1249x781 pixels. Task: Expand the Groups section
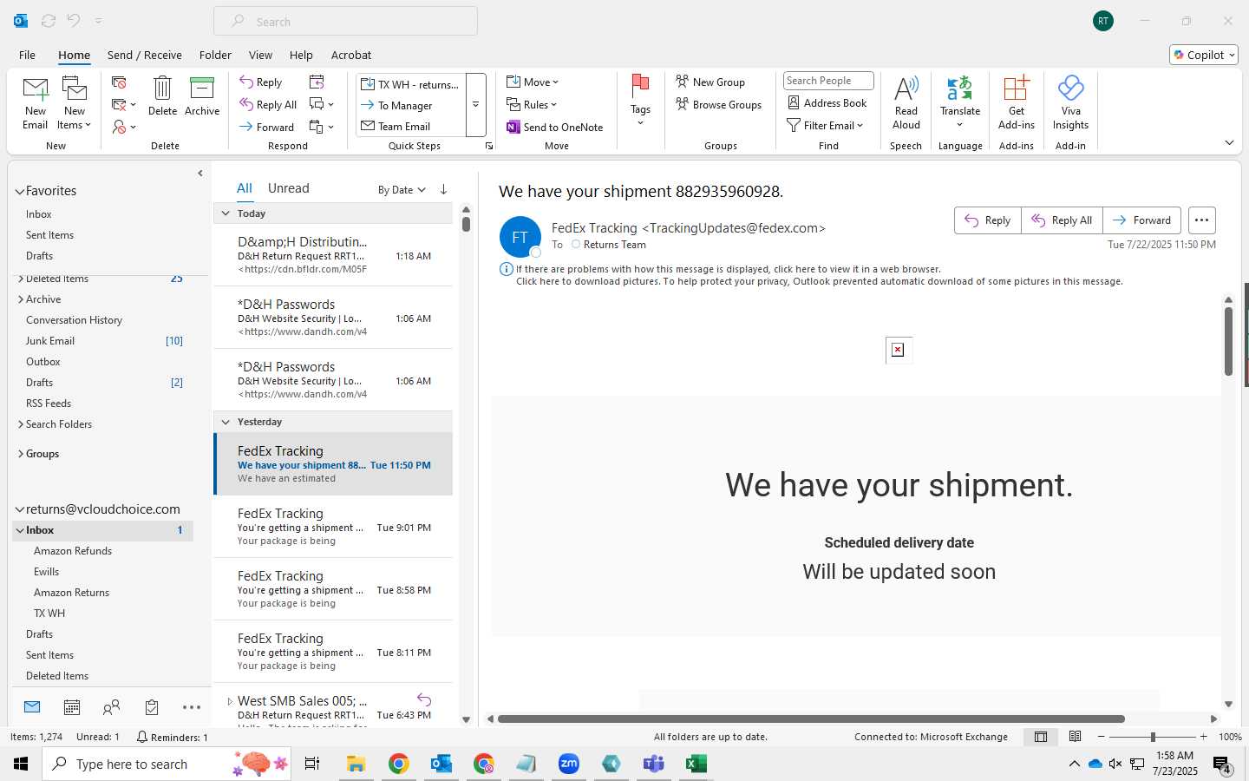[21, 454]
